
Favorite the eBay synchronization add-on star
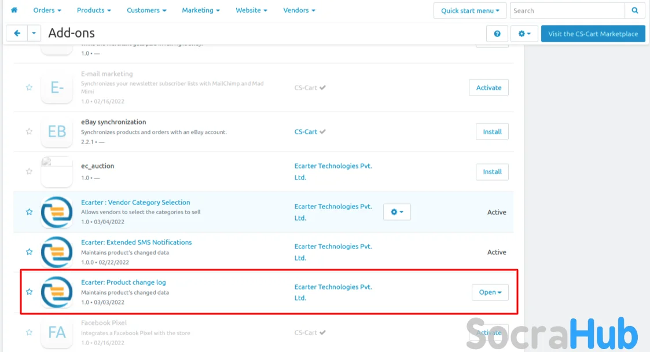[x=29, y=131]
